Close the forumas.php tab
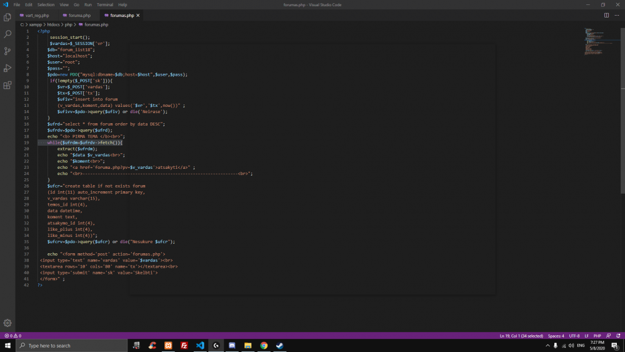Screen dimensions: 625x352 138,15
